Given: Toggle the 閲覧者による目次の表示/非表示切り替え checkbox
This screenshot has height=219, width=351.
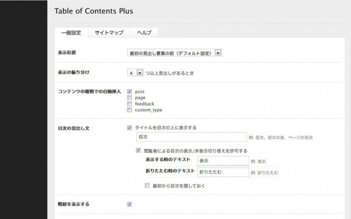Looking at the screenshot, I should [x=138, y=150].
